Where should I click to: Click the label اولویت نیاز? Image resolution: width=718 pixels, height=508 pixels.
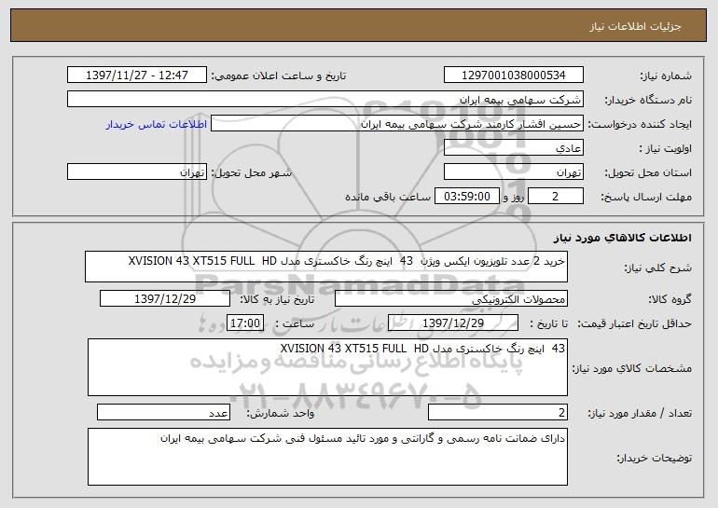[x=666, y=149]
